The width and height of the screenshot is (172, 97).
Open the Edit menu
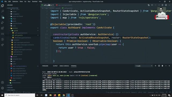click(x=9, y=2)
